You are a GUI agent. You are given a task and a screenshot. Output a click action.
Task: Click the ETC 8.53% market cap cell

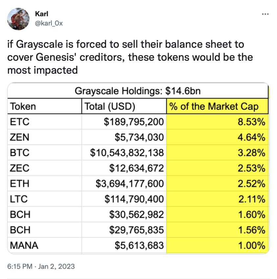pos(217,122)
